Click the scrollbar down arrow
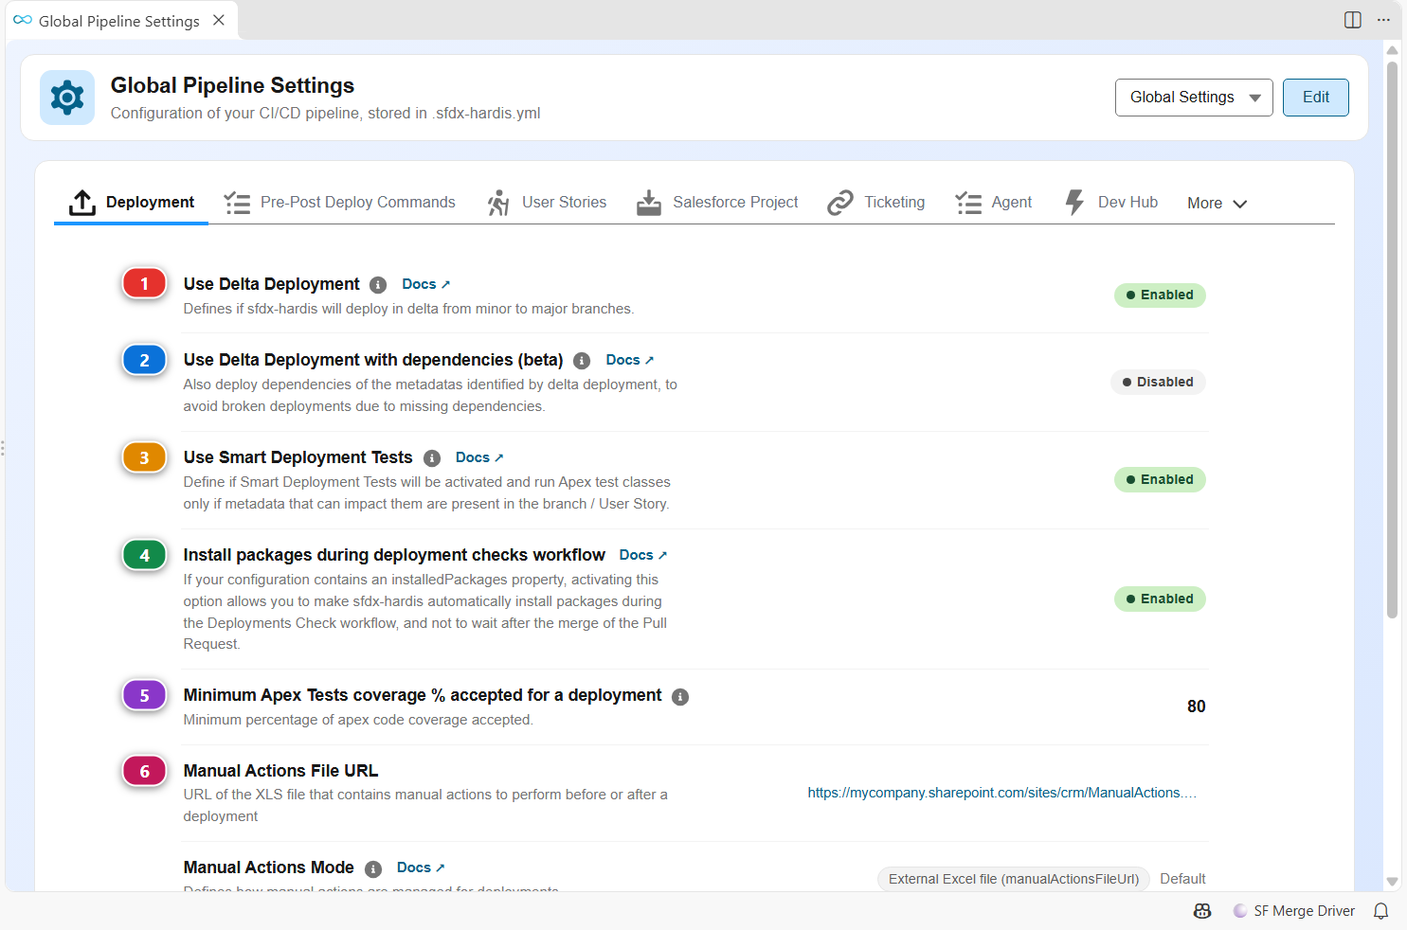Viewport: 1407px width, 930px height. click(x=1392, y=882)
